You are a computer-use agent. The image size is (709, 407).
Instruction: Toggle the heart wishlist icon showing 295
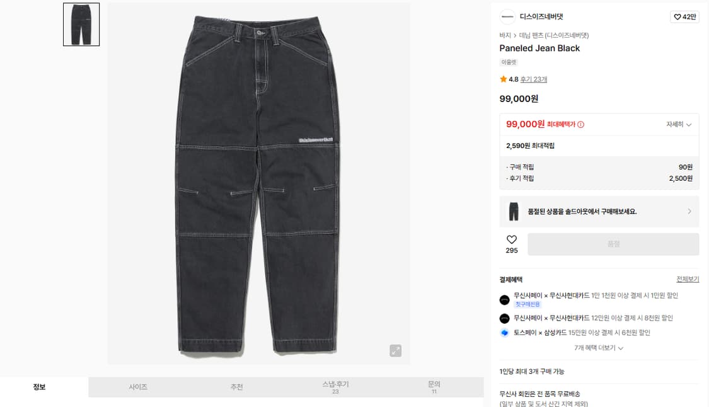[511, 239]
